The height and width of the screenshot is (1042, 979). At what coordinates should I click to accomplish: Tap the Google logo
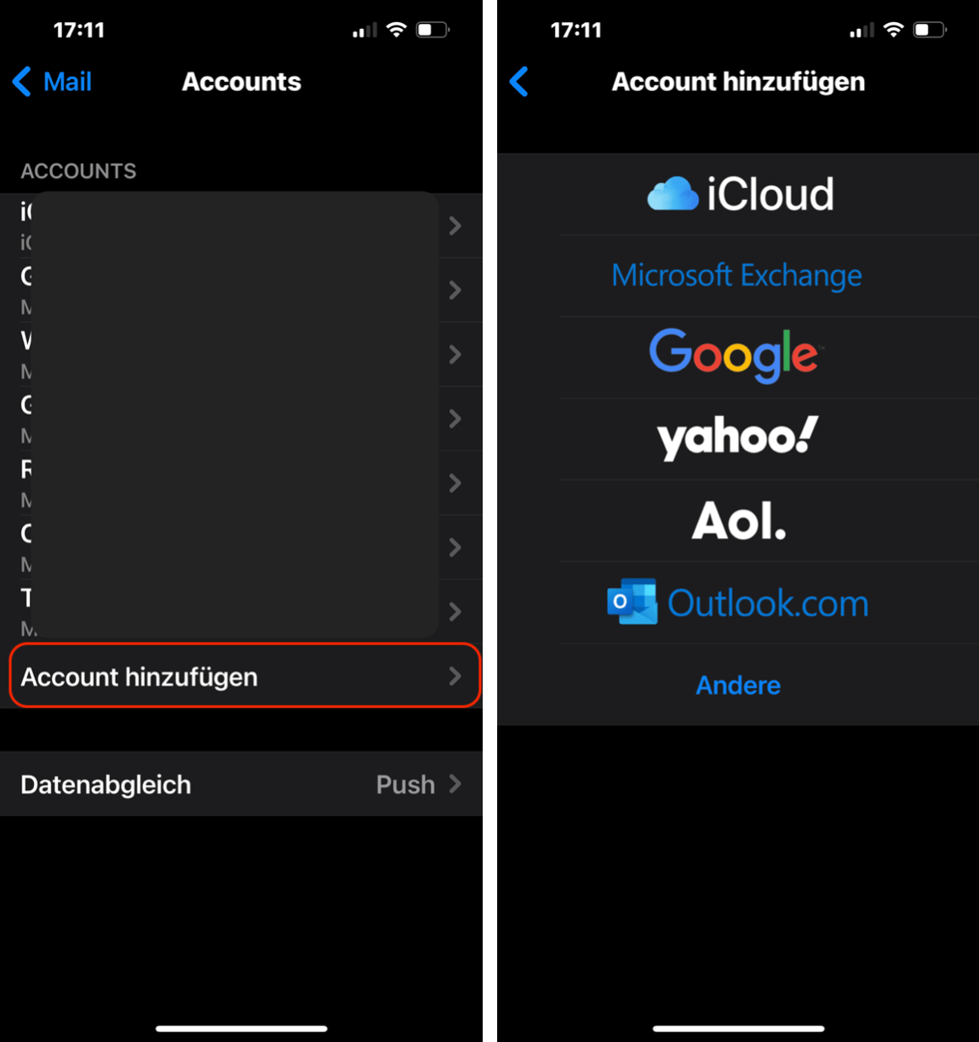point(734,356)
